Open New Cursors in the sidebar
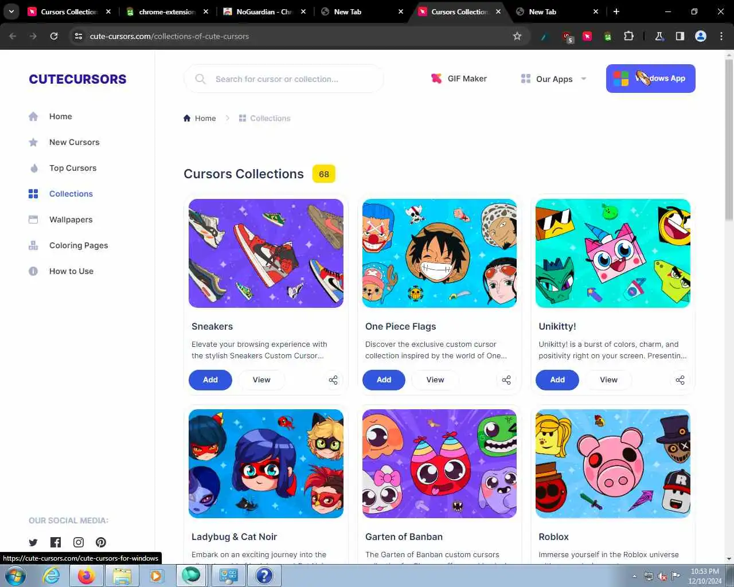The image size is (734, 587). (x=74, y=142)
